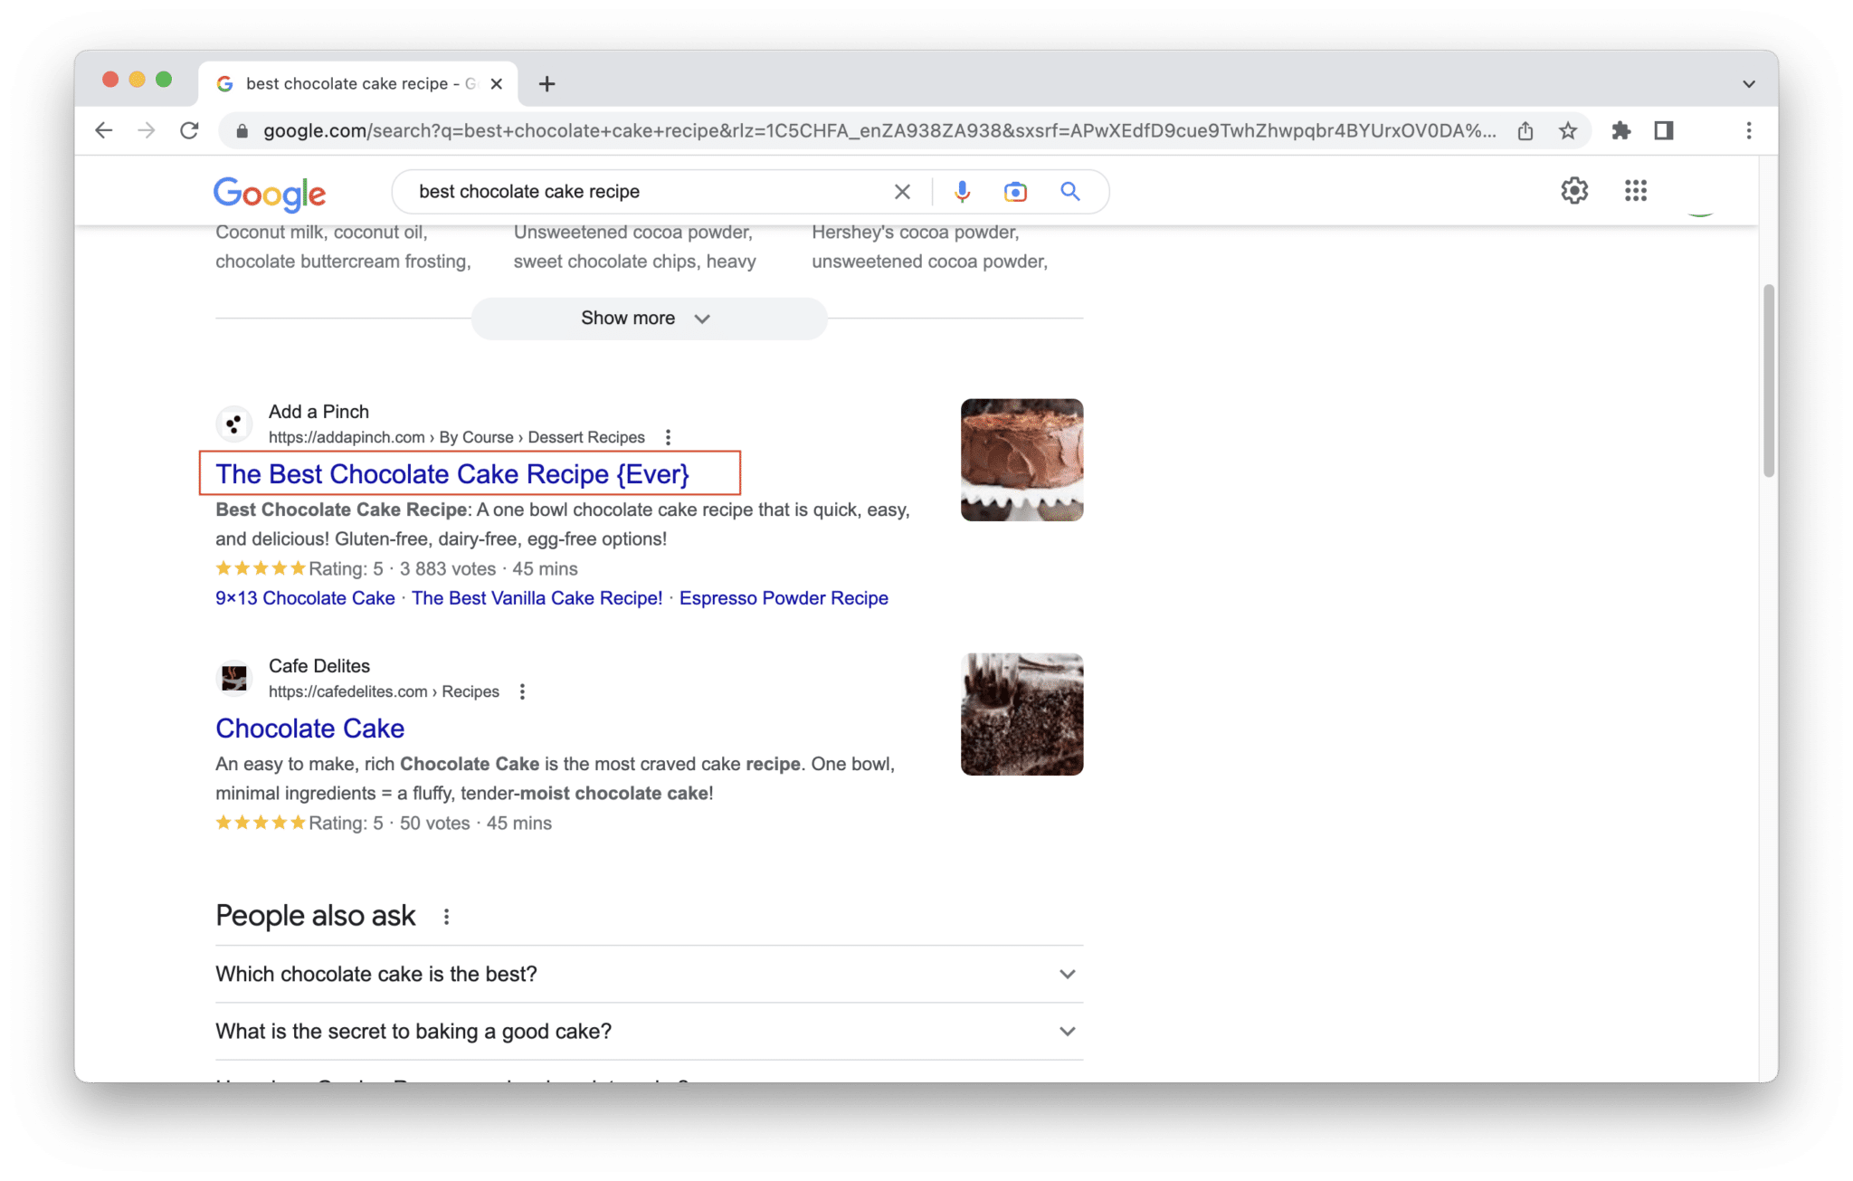Open Chrome extensions puzzle icon
Viewport: 1853px width, 1181px height.
click(x=1620, y=130)
